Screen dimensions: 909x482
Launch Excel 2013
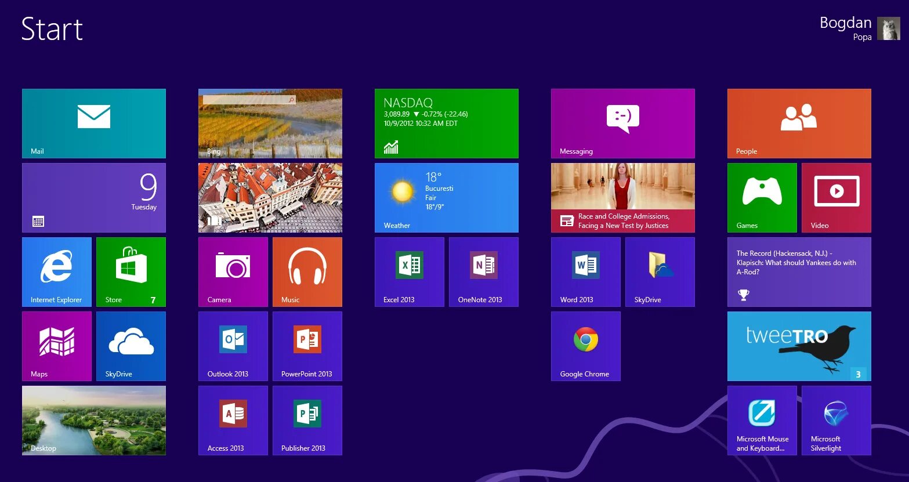(x=410, y=272)
